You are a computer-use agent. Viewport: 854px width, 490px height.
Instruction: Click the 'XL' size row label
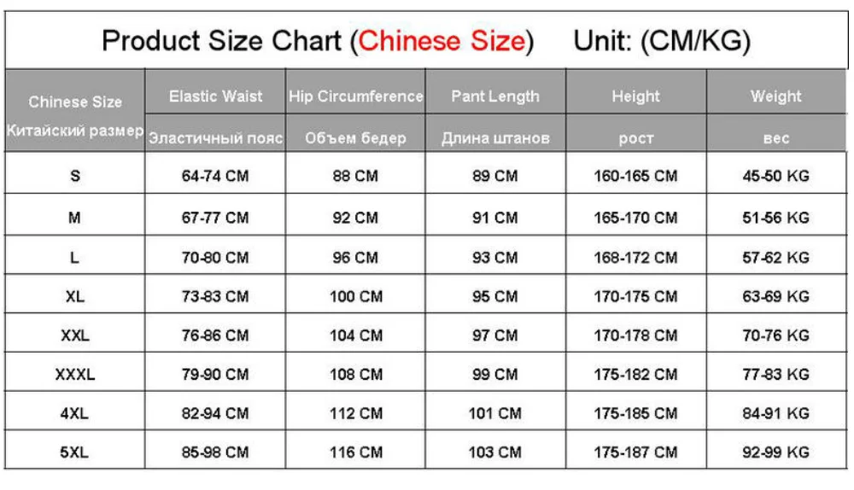pos(75,296)
